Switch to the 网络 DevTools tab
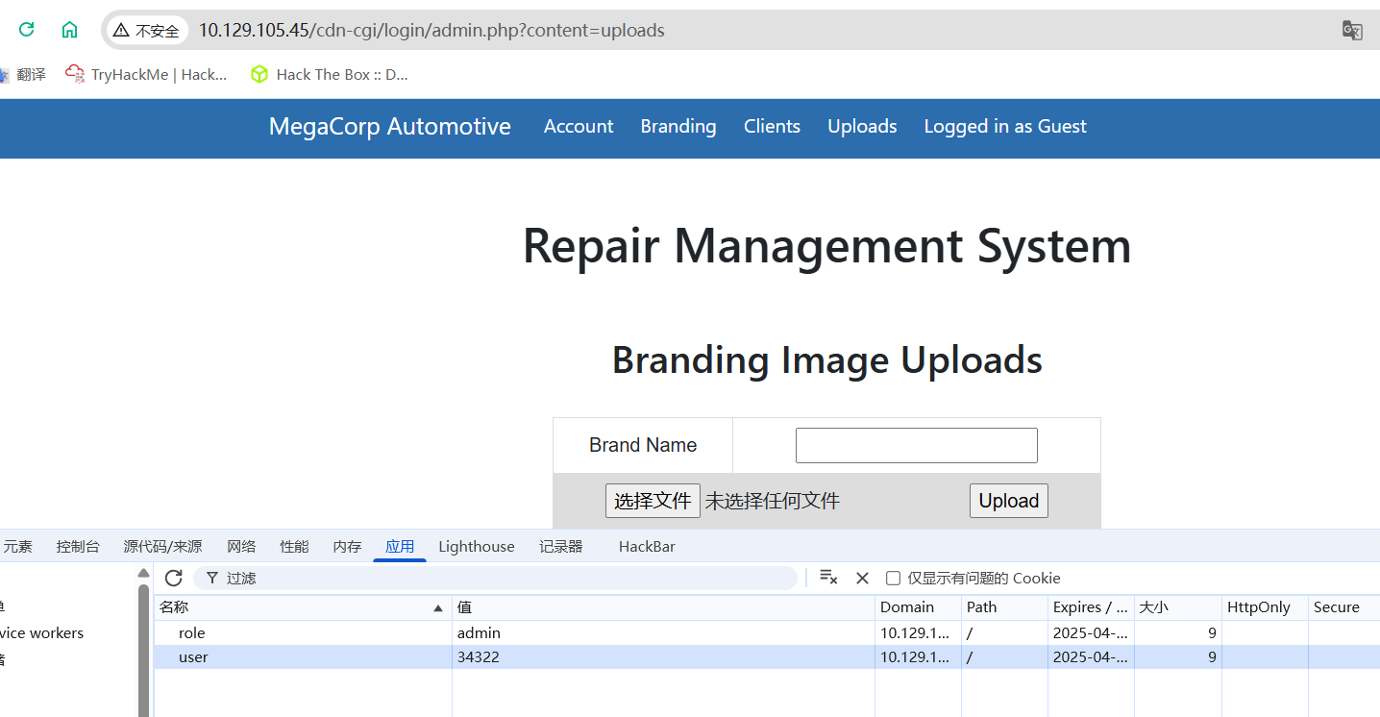This screenshot has height=717, width=1380. point(241,547)
